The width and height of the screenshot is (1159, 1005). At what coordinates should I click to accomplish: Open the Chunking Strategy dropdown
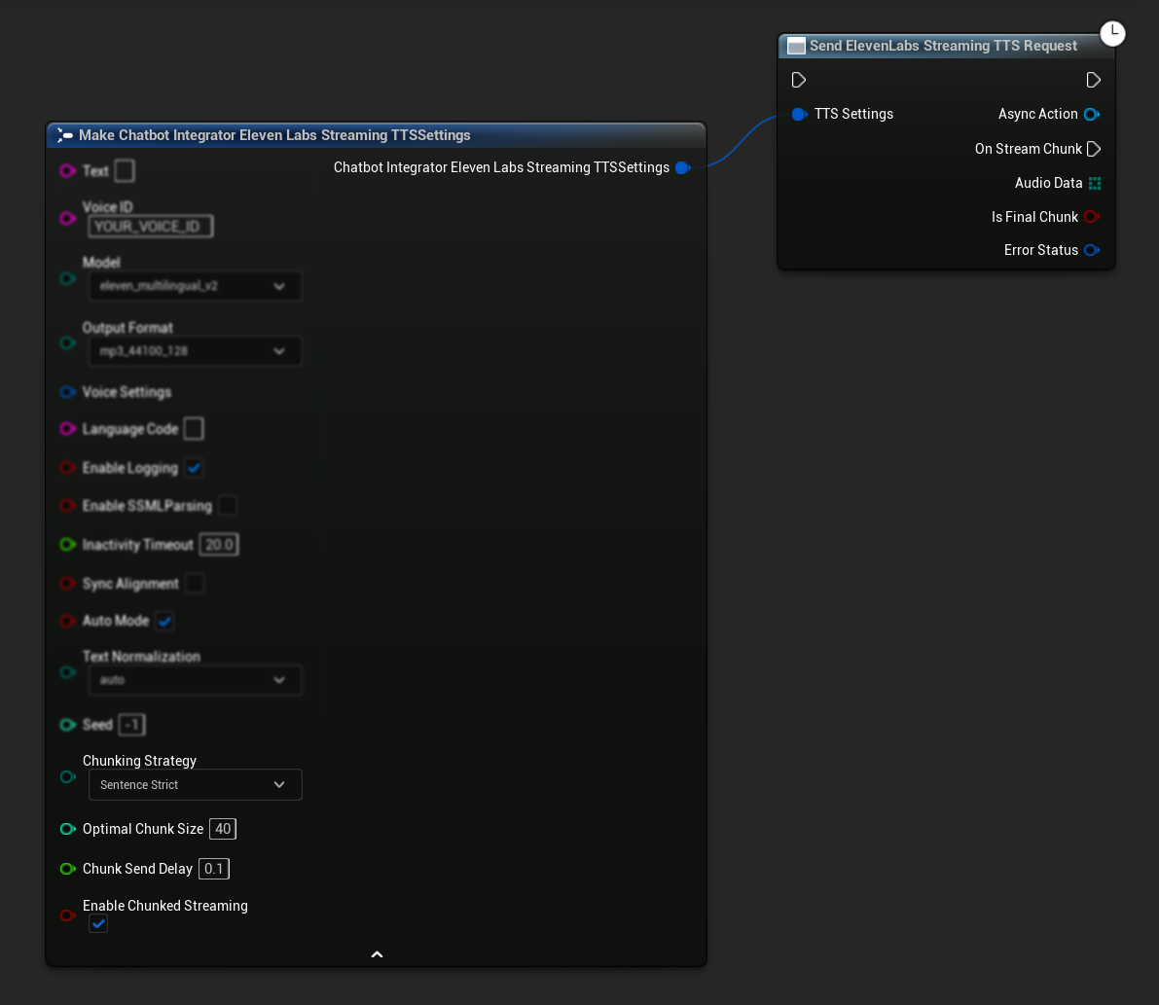(195, 784)
